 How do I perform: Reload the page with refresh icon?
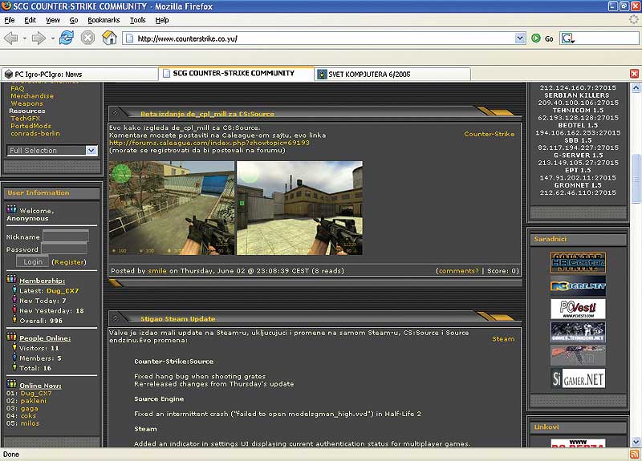pos(67,38)
